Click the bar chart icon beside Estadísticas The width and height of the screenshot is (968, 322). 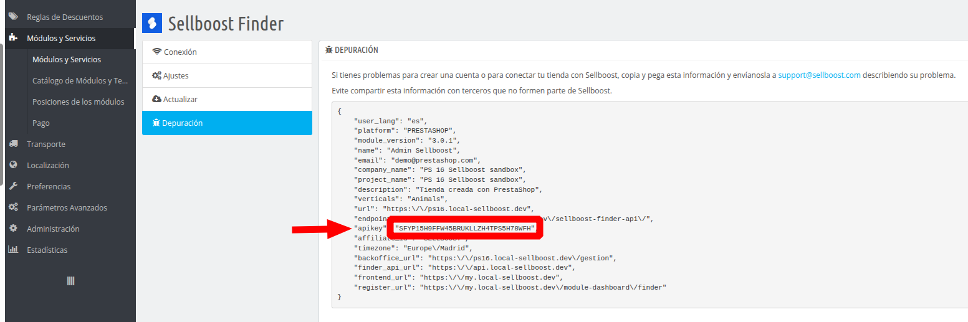tap(13, 250)
